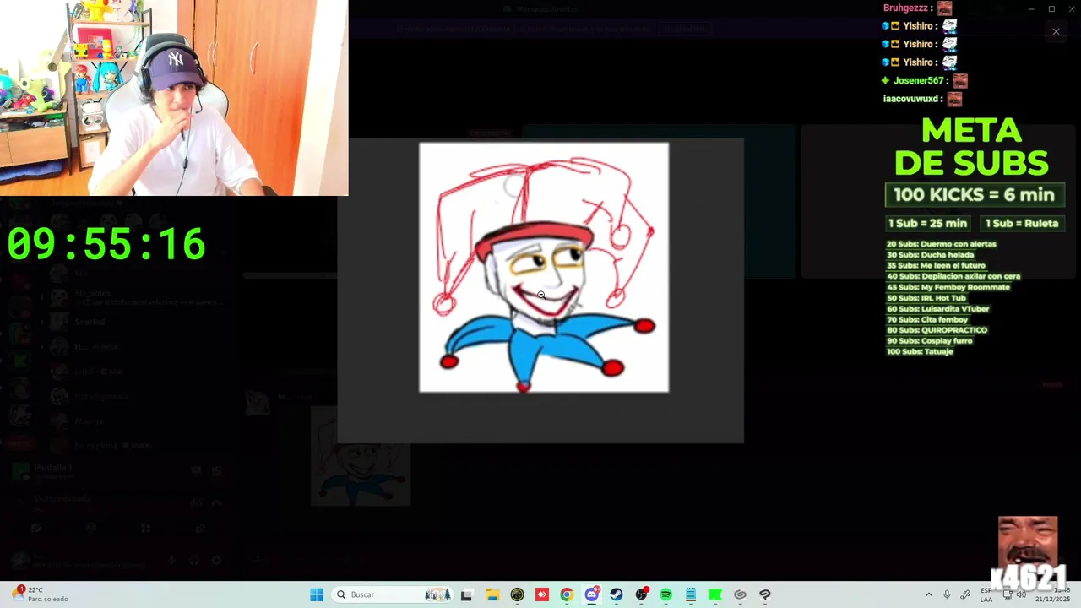Mute microphone in Discord user panel
The width and height of the screenshot is (1081, 608).
pyautogui.click(x=171, y=560)
